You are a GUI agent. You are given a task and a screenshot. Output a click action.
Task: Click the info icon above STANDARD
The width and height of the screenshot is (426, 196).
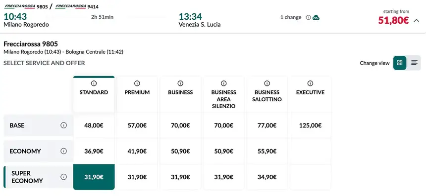coord(94,83)
